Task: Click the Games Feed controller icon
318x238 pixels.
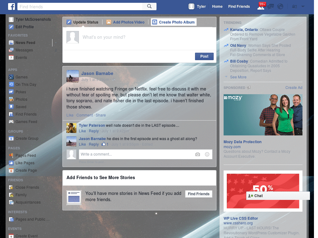Action: (x=11, y=121)
